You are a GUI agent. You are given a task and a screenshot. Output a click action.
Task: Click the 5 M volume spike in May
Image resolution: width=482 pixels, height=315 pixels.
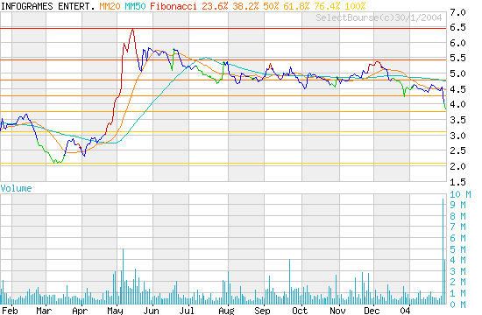pyautogui.click(x=124, y=276)
